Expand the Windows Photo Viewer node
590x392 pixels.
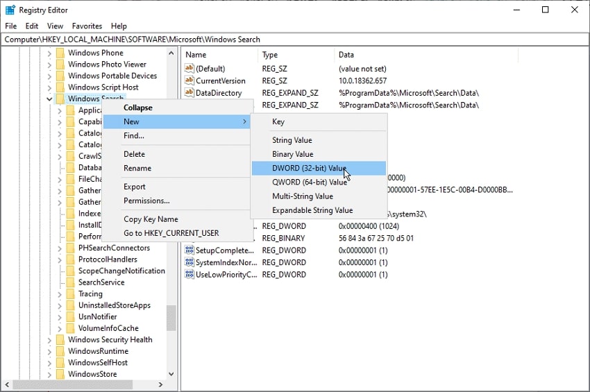pyautogui.click(x=49, y=65)
